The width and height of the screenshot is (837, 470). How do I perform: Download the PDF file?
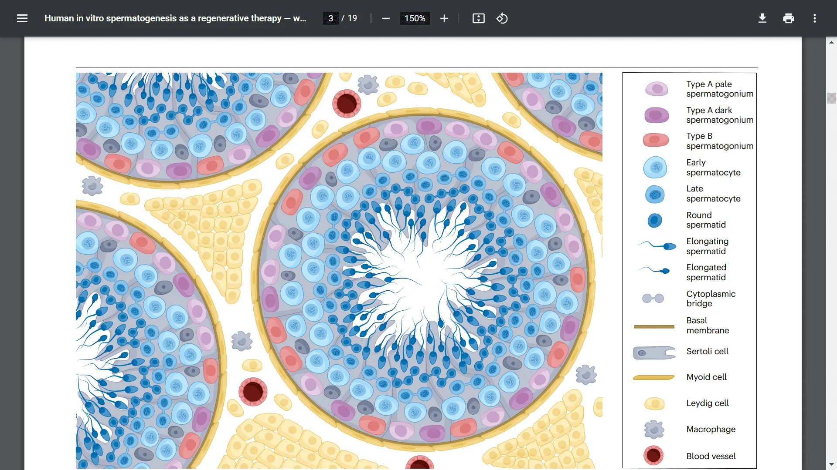762,18
